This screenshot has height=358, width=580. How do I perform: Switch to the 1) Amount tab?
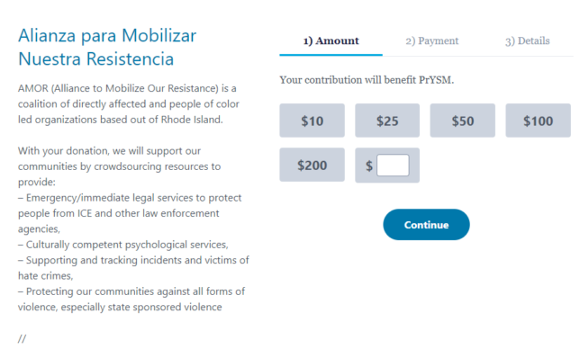(331, 40)
